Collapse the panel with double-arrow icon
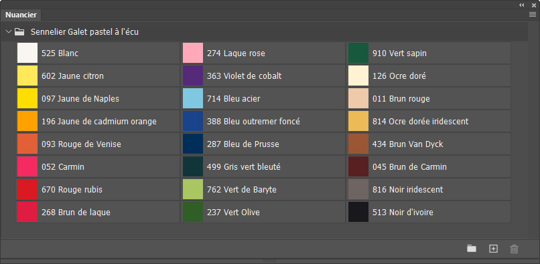540x264 pixels. [522, 5]
